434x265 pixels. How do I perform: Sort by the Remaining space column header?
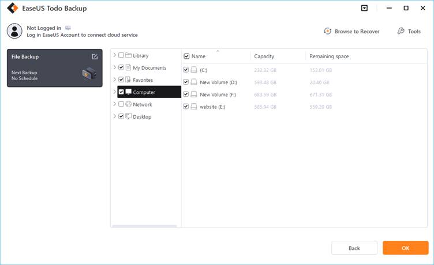(x=329, y=56)
